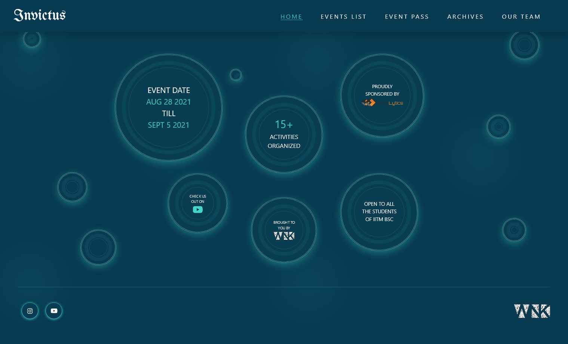The image size is (568, 344).
Task: Click the WNK logo inside the bubble
Action: click(284, 236)
